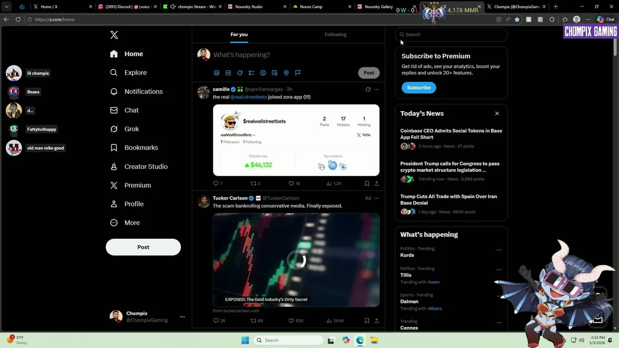This screenshot has height=348, width=619.
Task: Open File Explorer in the taskbar
Action: tap(374, 340)
